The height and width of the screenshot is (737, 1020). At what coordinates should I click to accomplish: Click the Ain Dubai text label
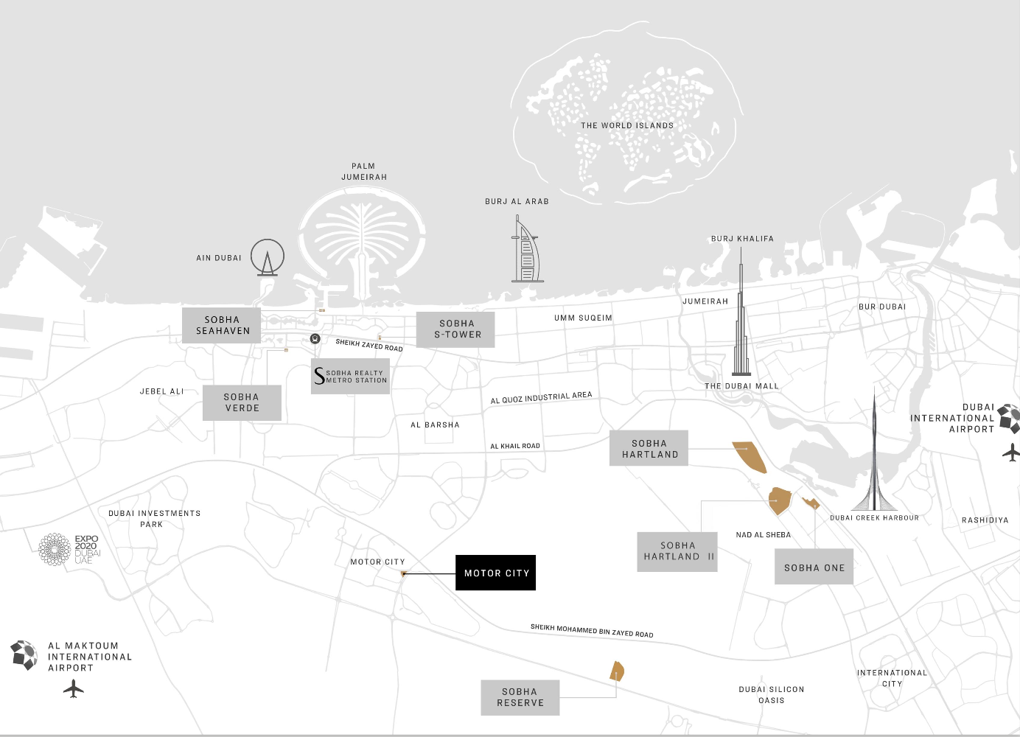[x=219, y=258]
